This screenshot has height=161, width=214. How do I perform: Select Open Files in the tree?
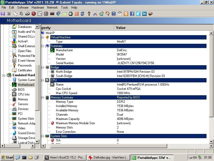coord(25,51)
